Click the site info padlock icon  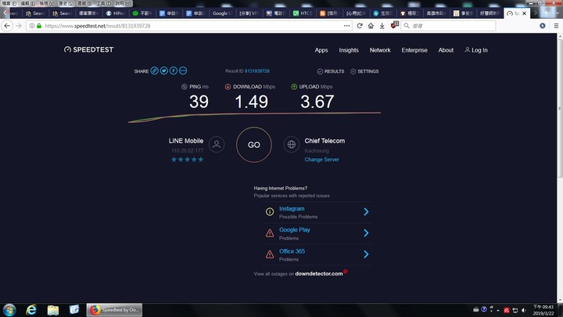pos(39,26)
